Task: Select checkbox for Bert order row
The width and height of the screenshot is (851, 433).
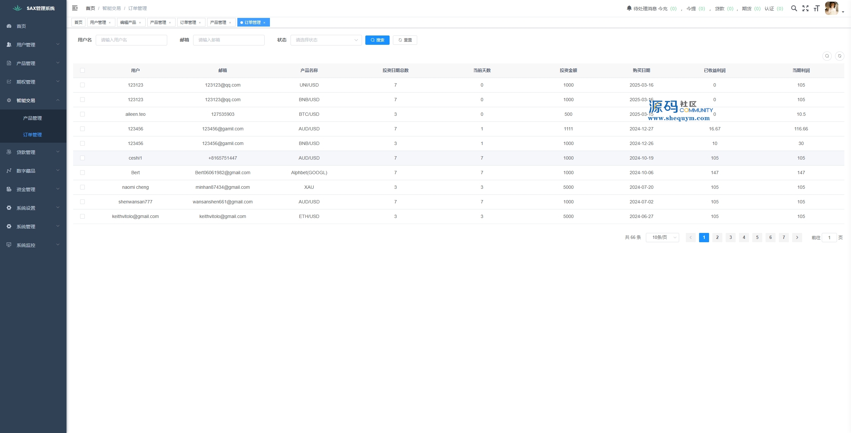Action: [x=82, y=173]
